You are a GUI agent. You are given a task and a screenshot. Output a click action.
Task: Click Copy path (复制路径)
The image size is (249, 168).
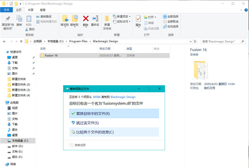point(44,17)
